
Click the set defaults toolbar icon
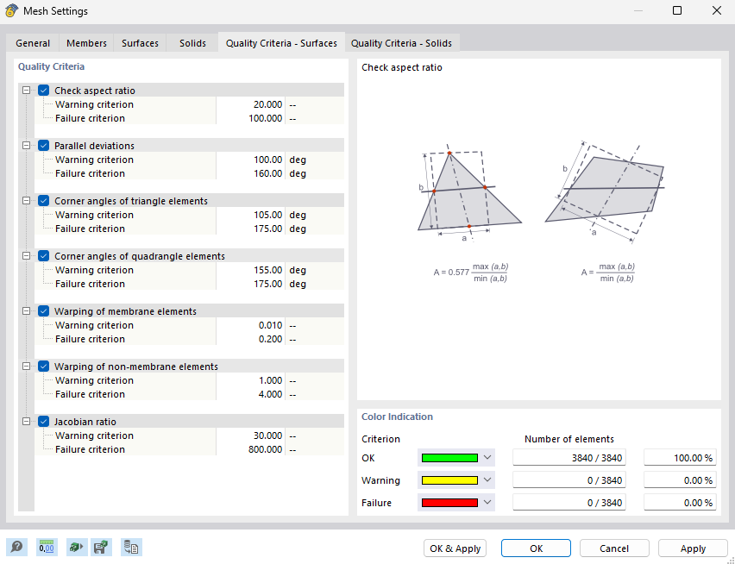76,547
